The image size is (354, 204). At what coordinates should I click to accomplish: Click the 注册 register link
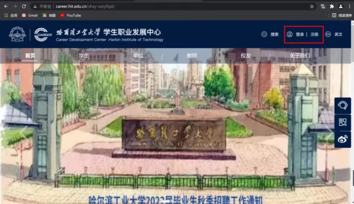coord(314,34)
